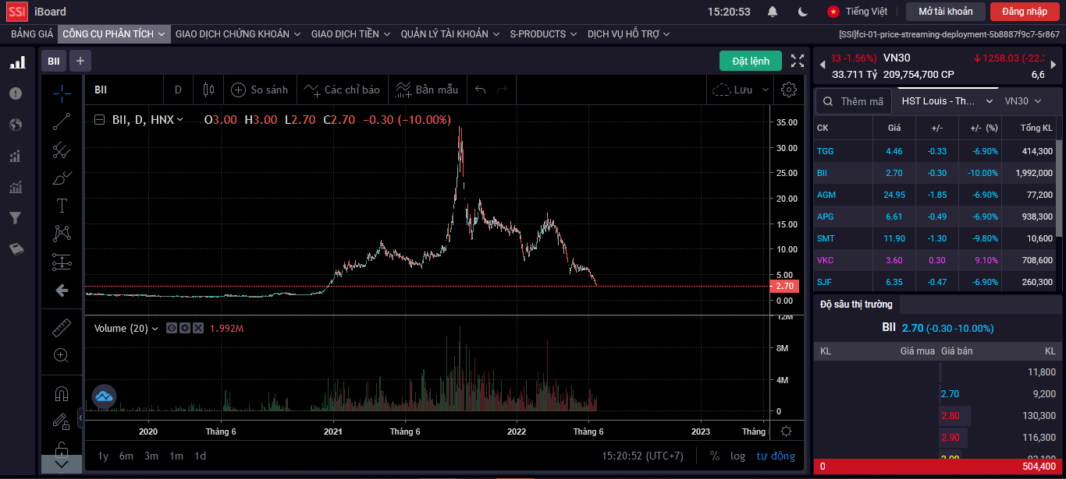Redo the last chart action

pyautogui.click(x=503, y=90)
